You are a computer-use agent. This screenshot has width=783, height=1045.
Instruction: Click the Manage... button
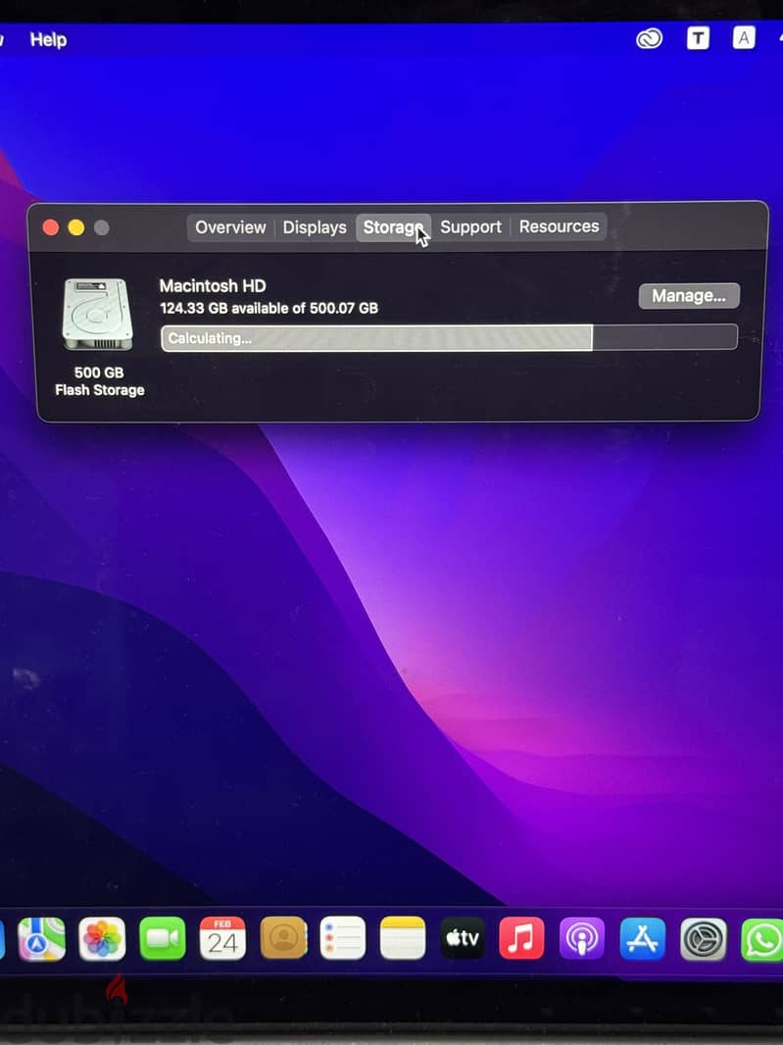click(x=689, y=296)
